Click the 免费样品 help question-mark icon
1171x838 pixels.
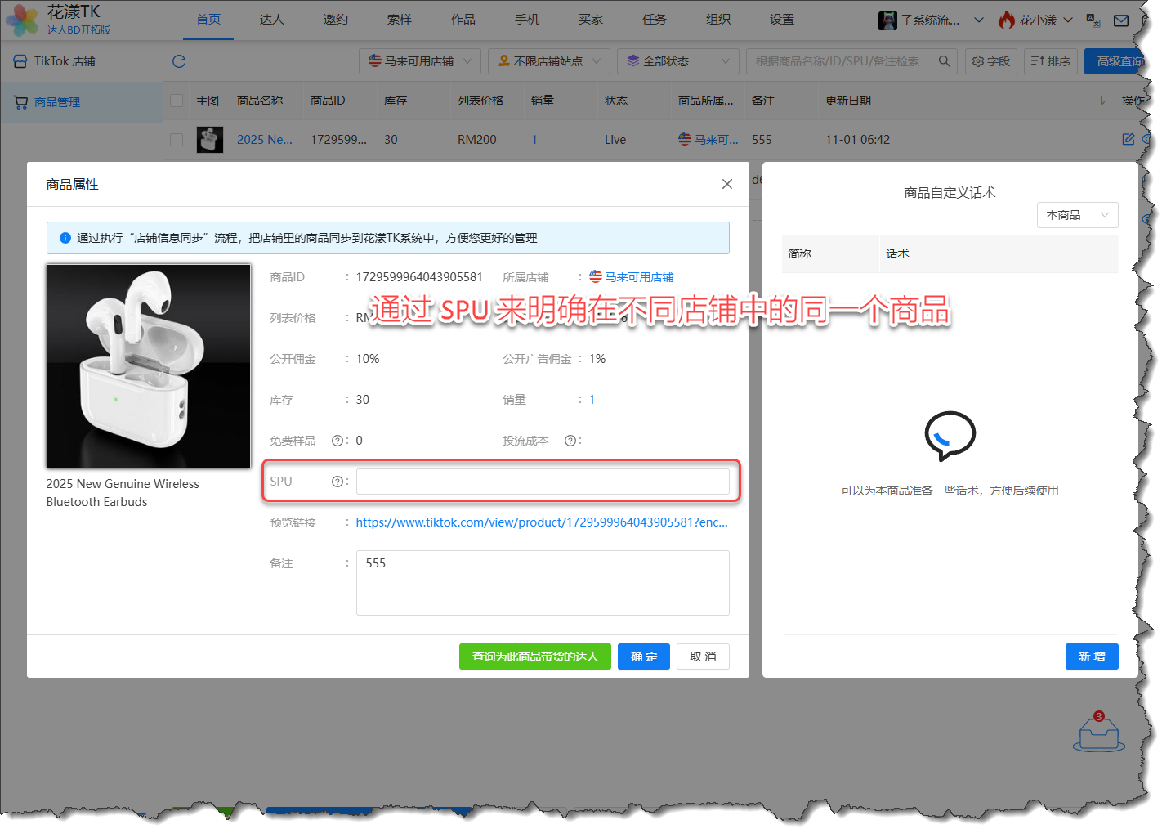[337, 441]
